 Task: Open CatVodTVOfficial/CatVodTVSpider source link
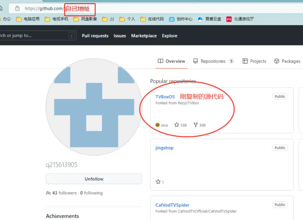(207, 211)
